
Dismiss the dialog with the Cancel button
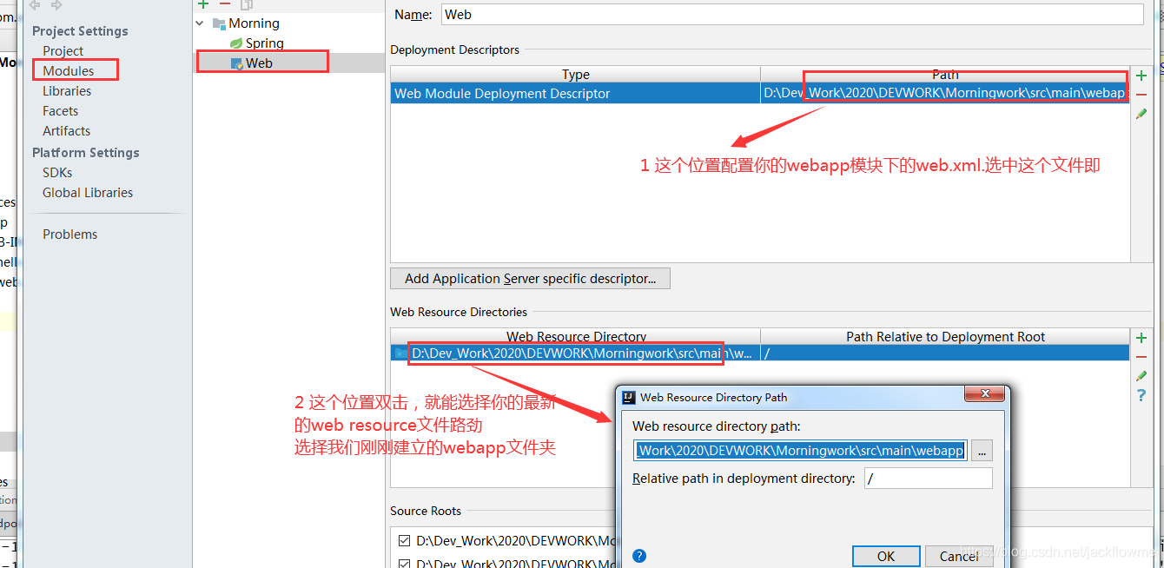(959, 556)
